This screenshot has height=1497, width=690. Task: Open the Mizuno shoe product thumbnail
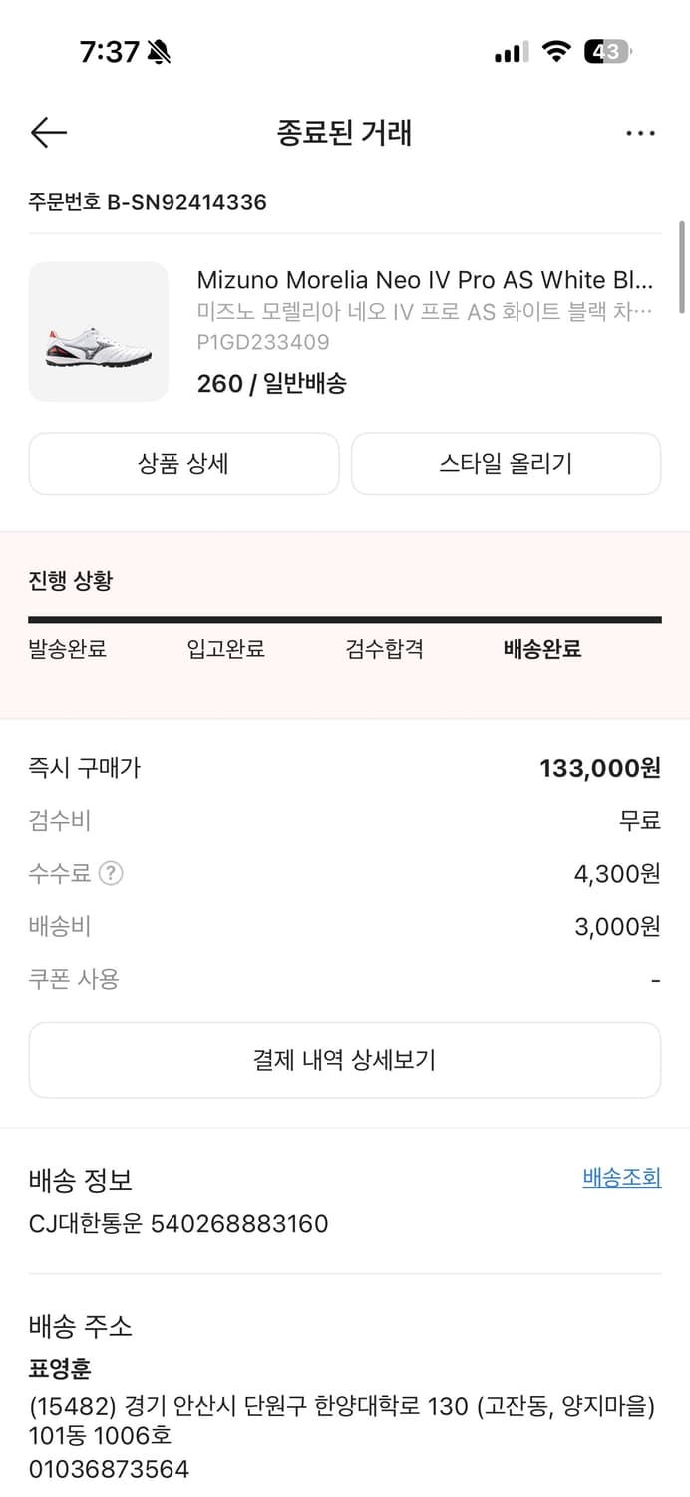click(x=99, y=332)
